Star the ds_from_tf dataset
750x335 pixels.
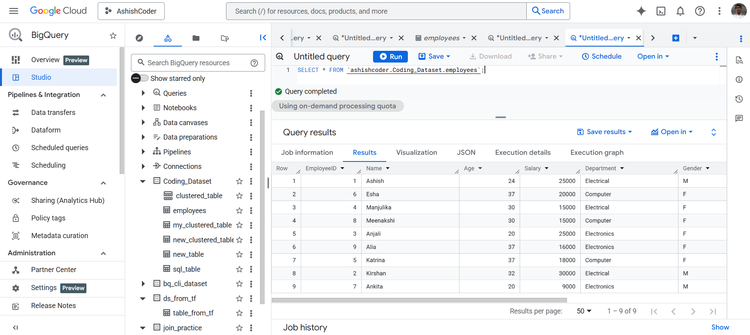tap(239, 299)
